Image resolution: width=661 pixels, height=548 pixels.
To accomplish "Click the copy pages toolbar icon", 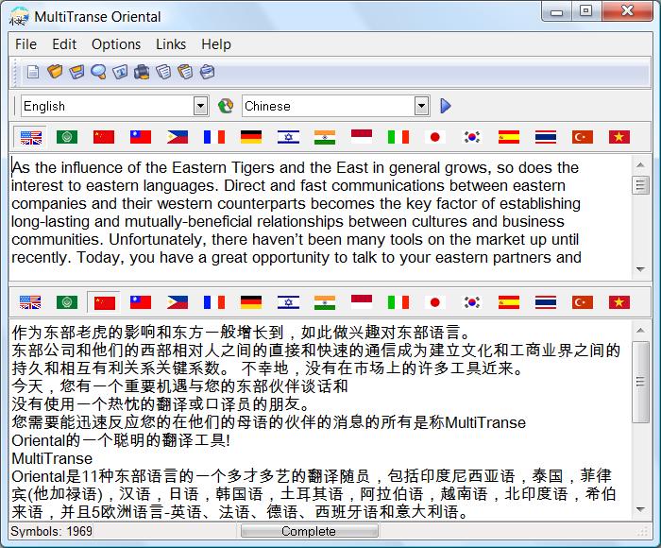I will coord(163,72).
